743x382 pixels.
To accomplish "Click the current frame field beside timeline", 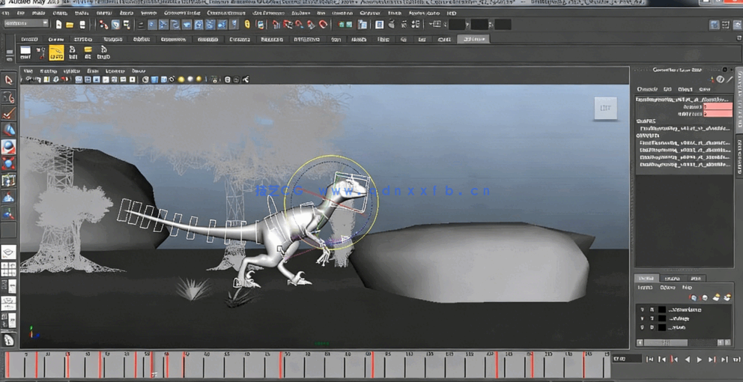I will point(625,359).
